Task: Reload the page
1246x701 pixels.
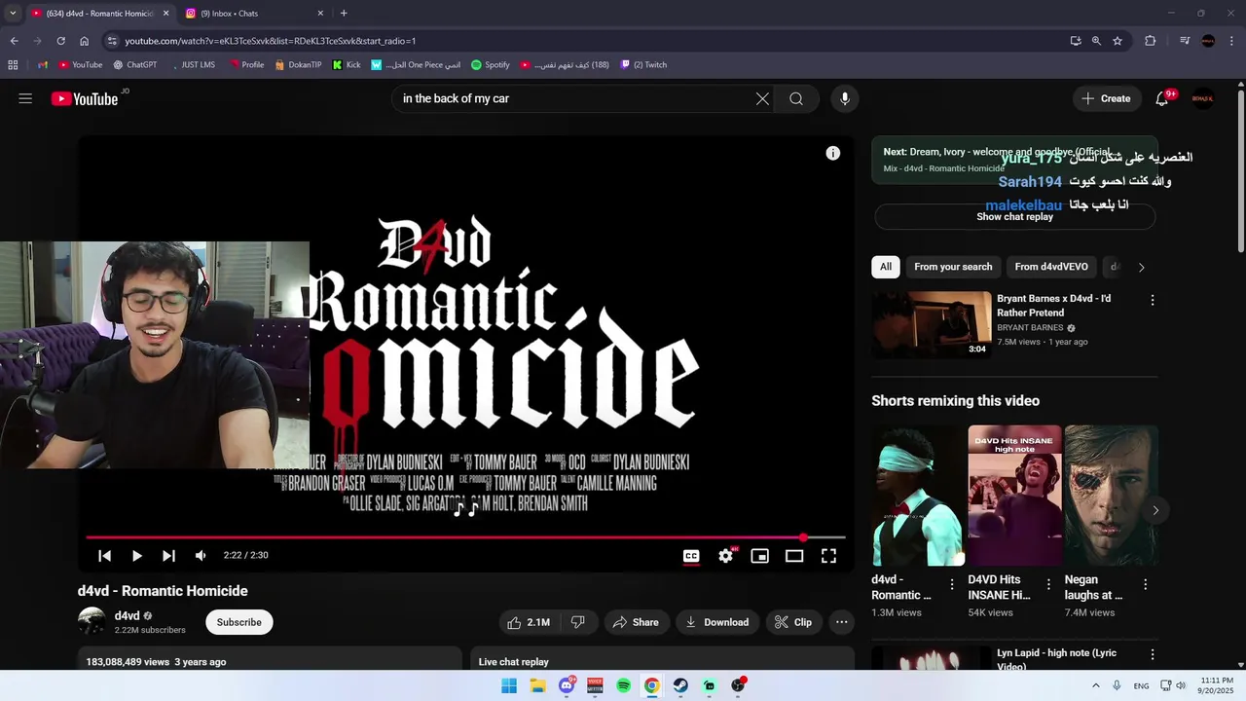Action: pyautogui.click(x=60, y=41)
